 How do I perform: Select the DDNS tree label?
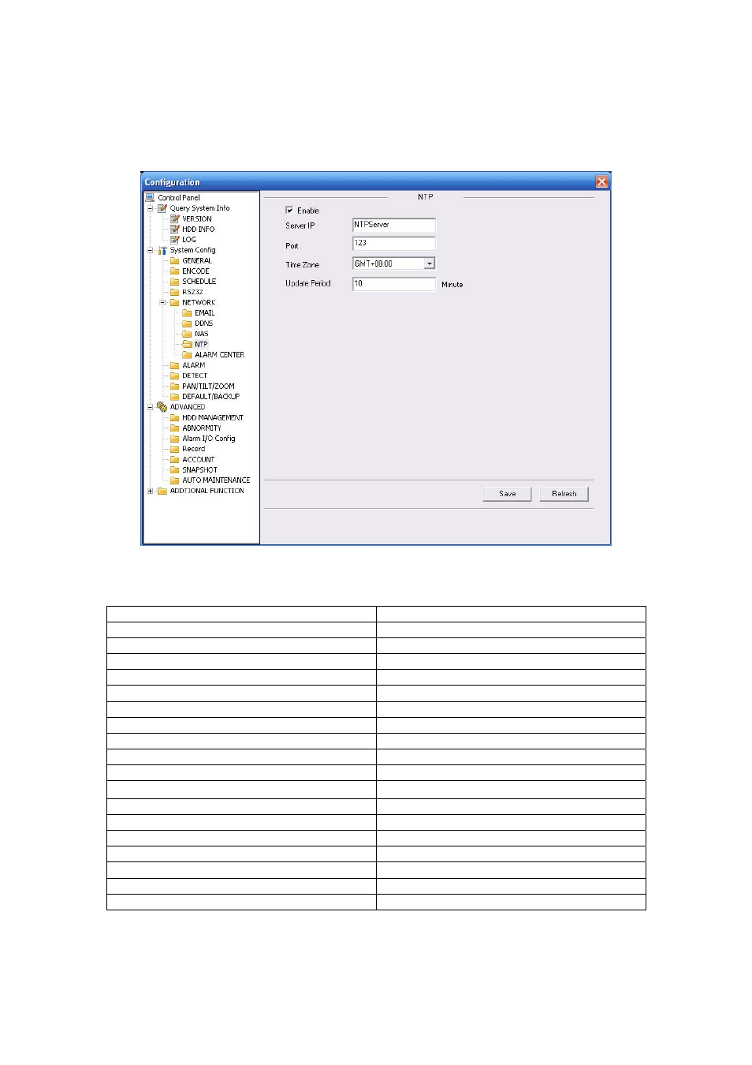(204, 323)
